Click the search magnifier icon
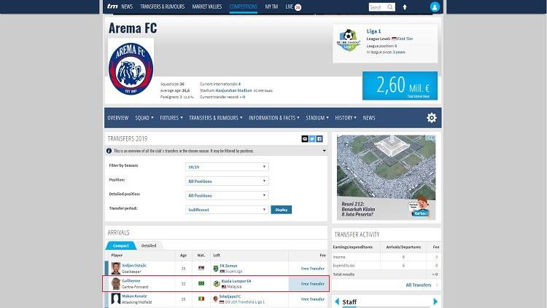Screen dimensions: 547x308 click(390, 7)
